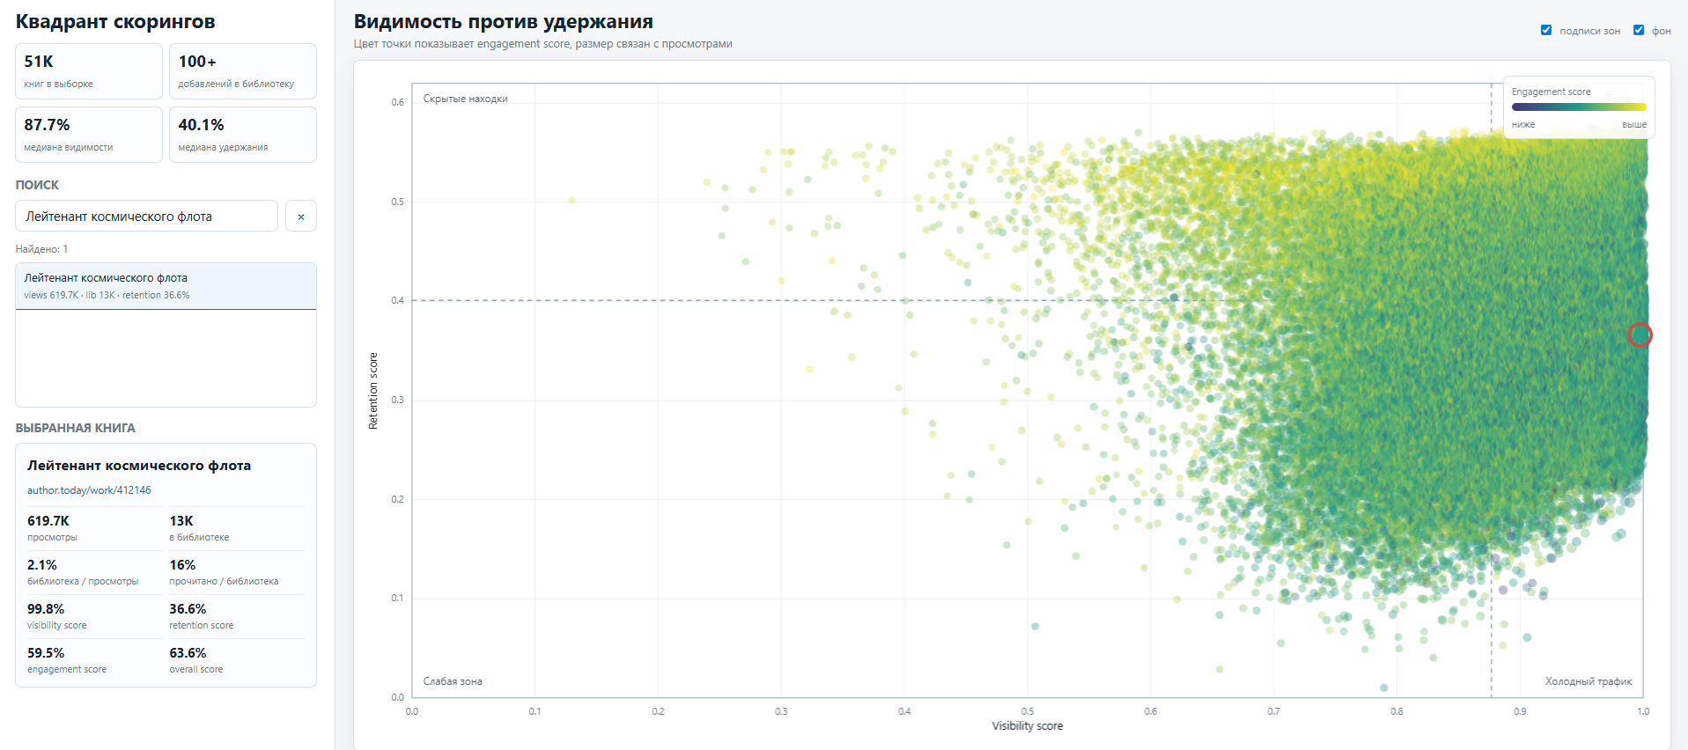This screenshot has width=1688, height=750.
Task: Select the found result "Лейтенант космического флота"
Action: coord(166,286)
